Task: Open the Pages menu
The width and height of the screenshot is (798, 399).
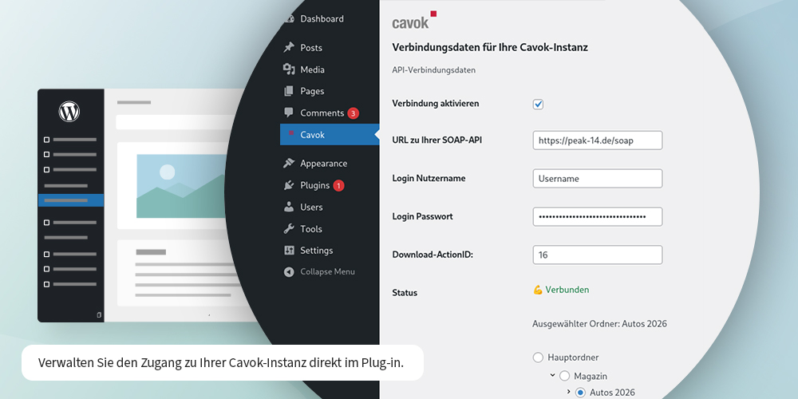Action: pos(312,91)
